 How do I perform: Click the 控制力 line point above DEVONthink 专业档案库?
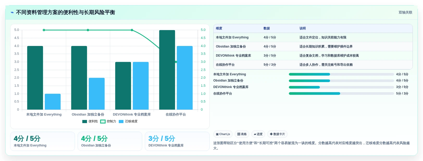(x=132, y=30)
